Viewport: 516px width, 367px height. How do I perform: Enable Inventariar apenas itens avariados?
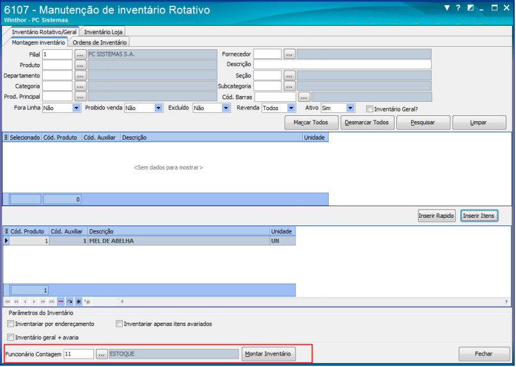[x=119, y=324]
